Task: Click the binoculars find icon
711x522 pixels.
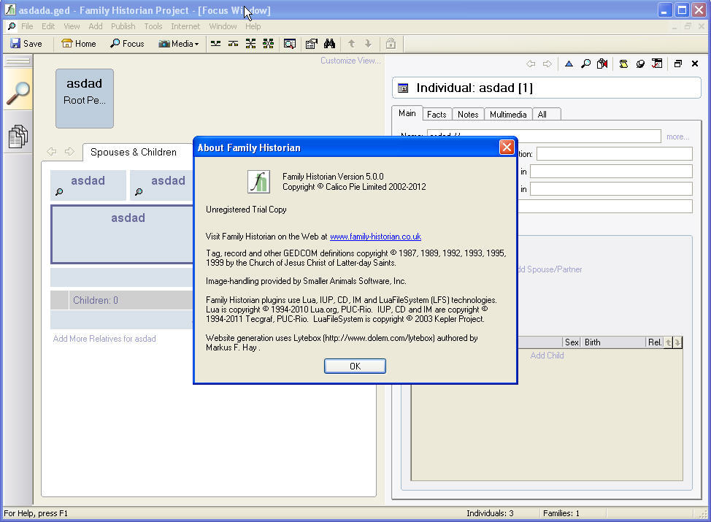Action: coord(330,44)
